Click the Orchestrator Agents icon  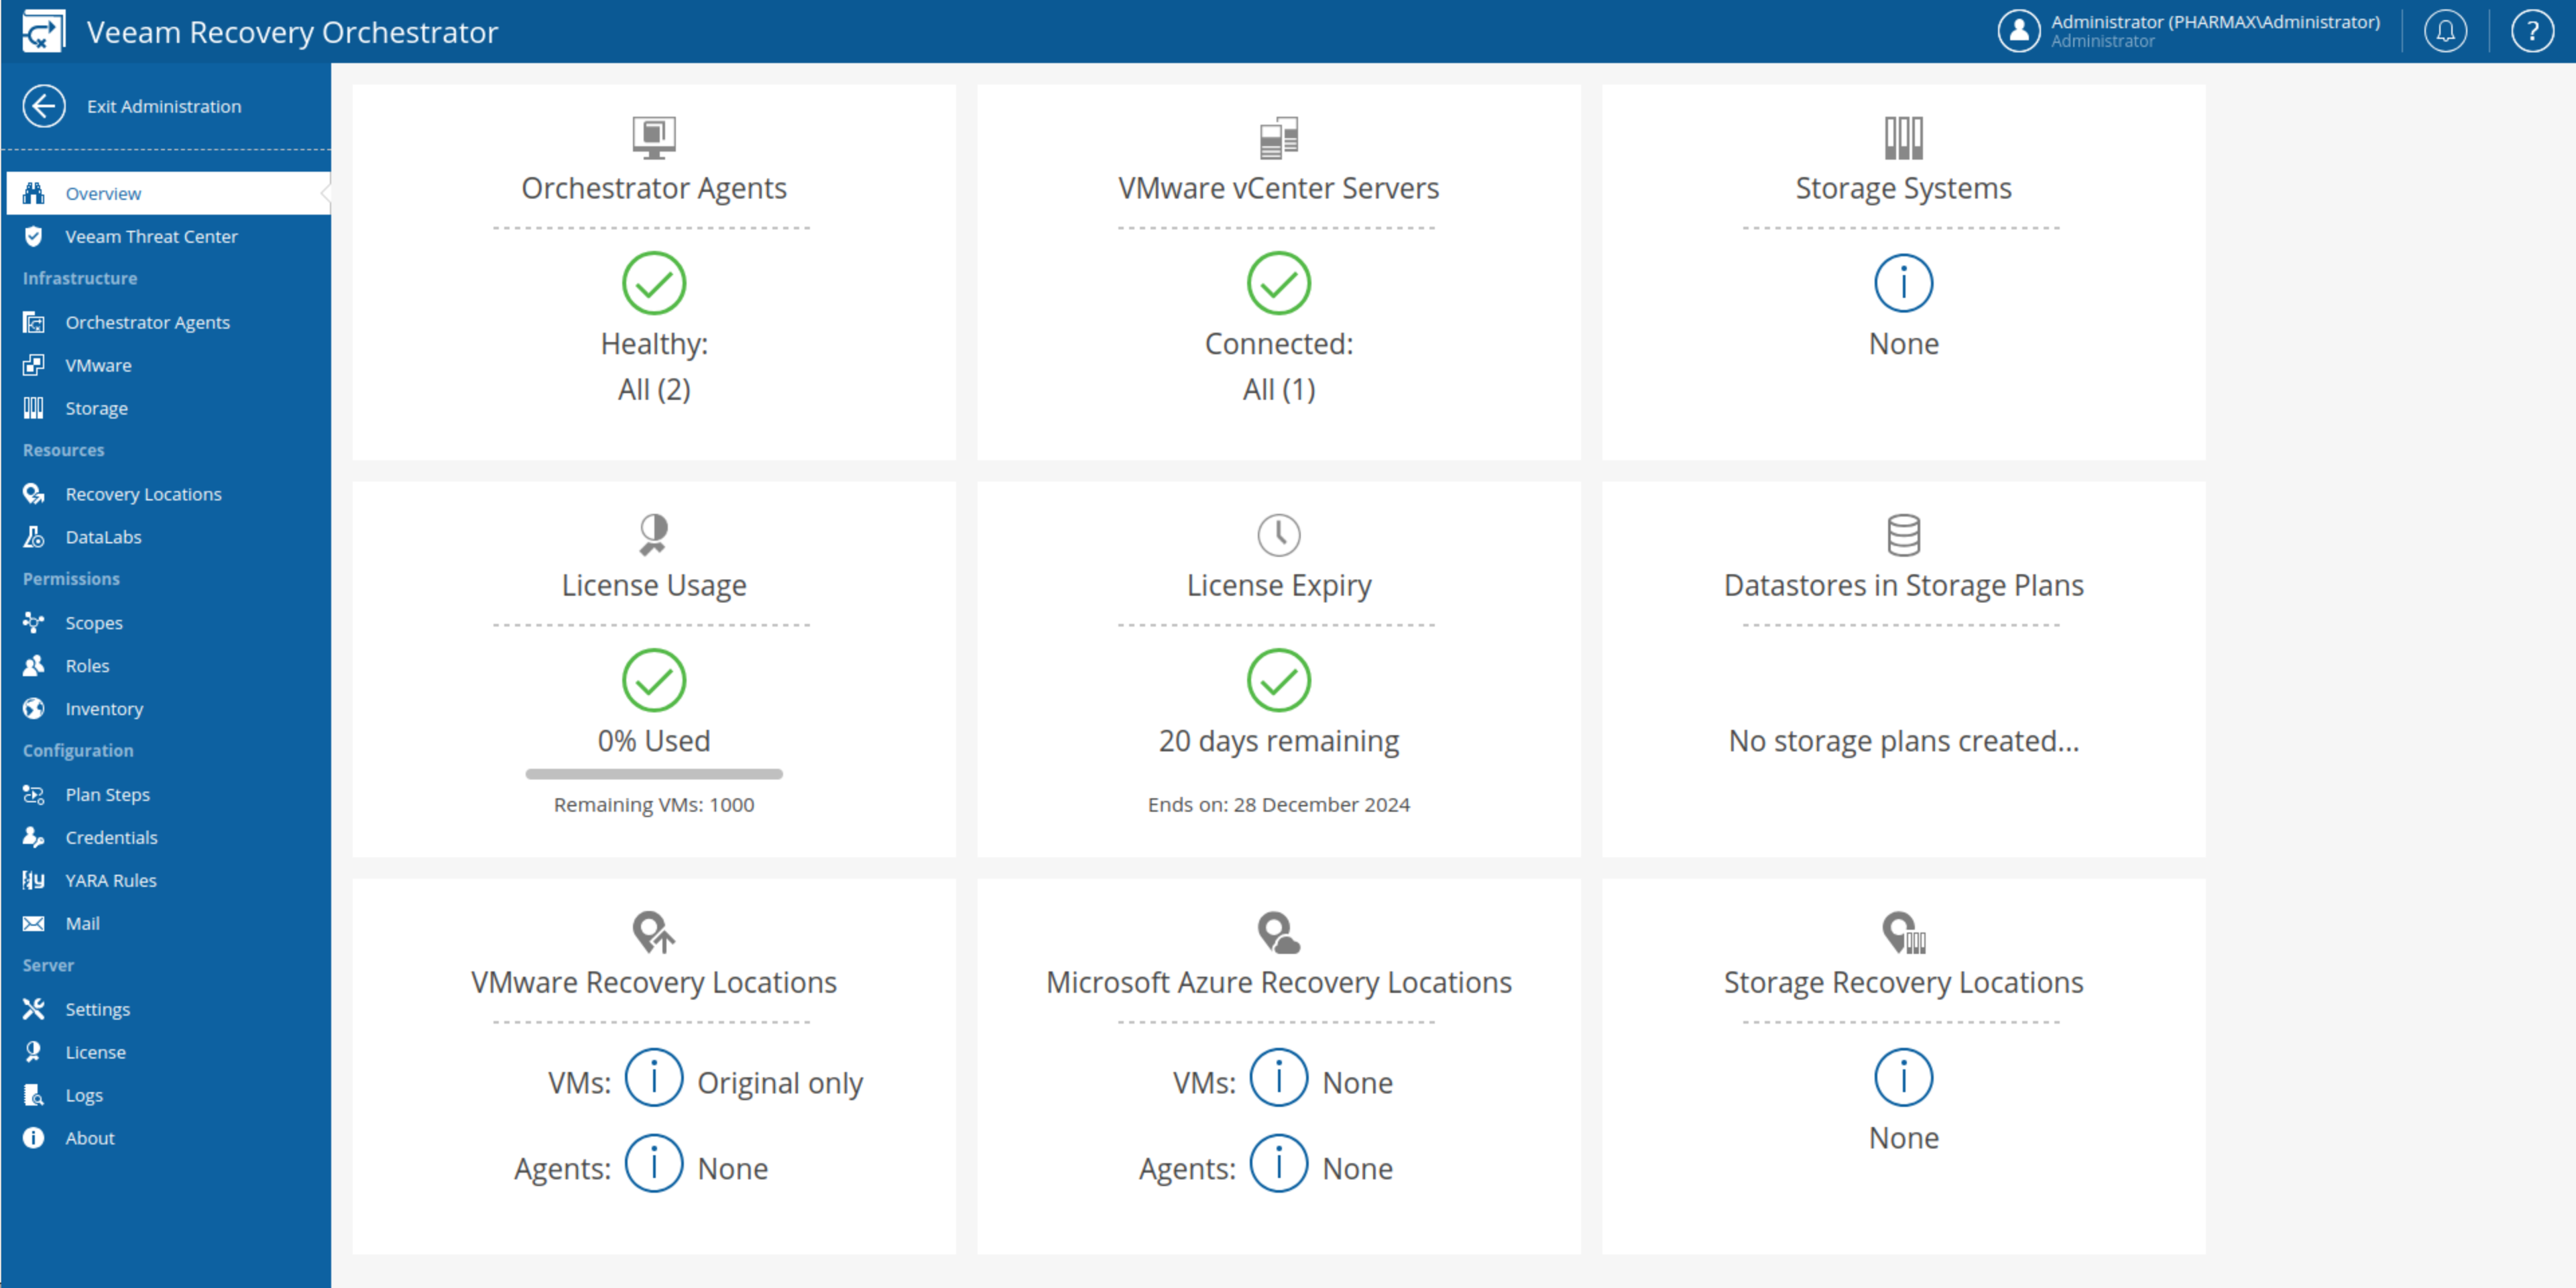pyautogui.click(x=34, y=321)
